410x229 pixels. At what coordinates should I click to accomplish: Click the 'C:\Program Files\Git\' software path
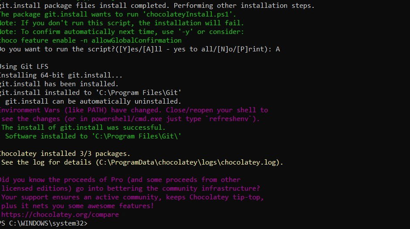(x=136, y=136)
